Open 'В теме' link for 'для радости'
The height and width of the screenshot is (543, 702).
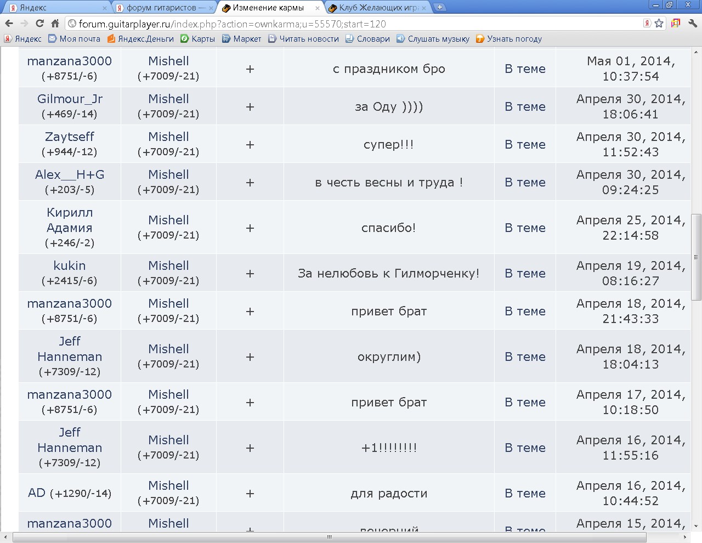[525, 493]
